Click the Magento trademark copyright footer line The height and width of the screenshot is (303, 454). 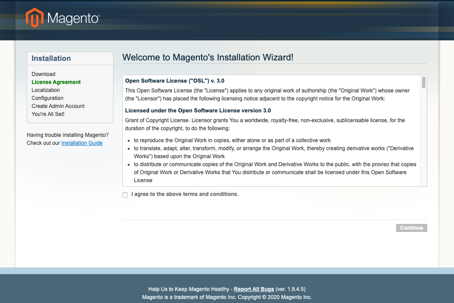tap(227, 297)
